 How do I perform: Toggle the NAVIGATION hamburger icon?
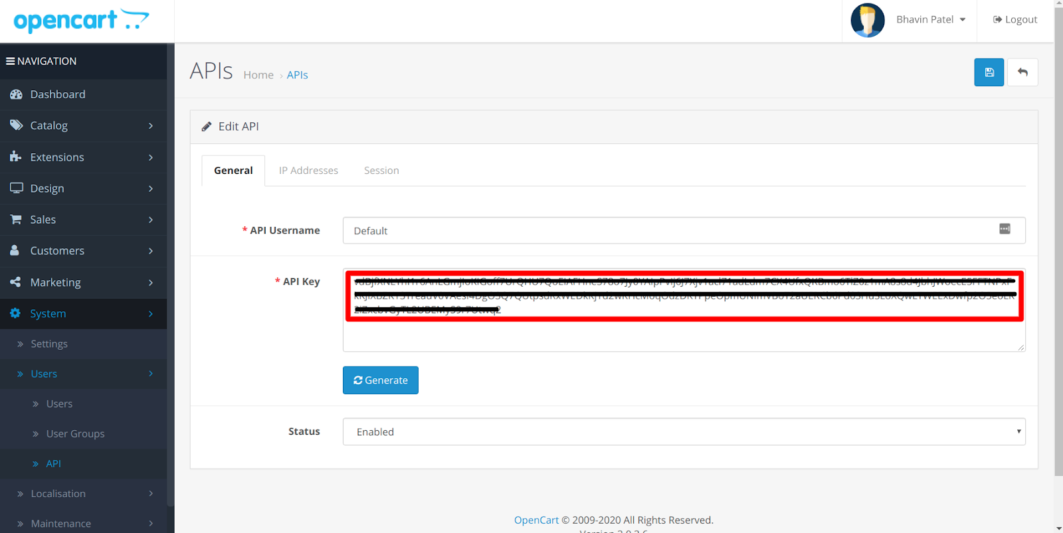[11, 61]
